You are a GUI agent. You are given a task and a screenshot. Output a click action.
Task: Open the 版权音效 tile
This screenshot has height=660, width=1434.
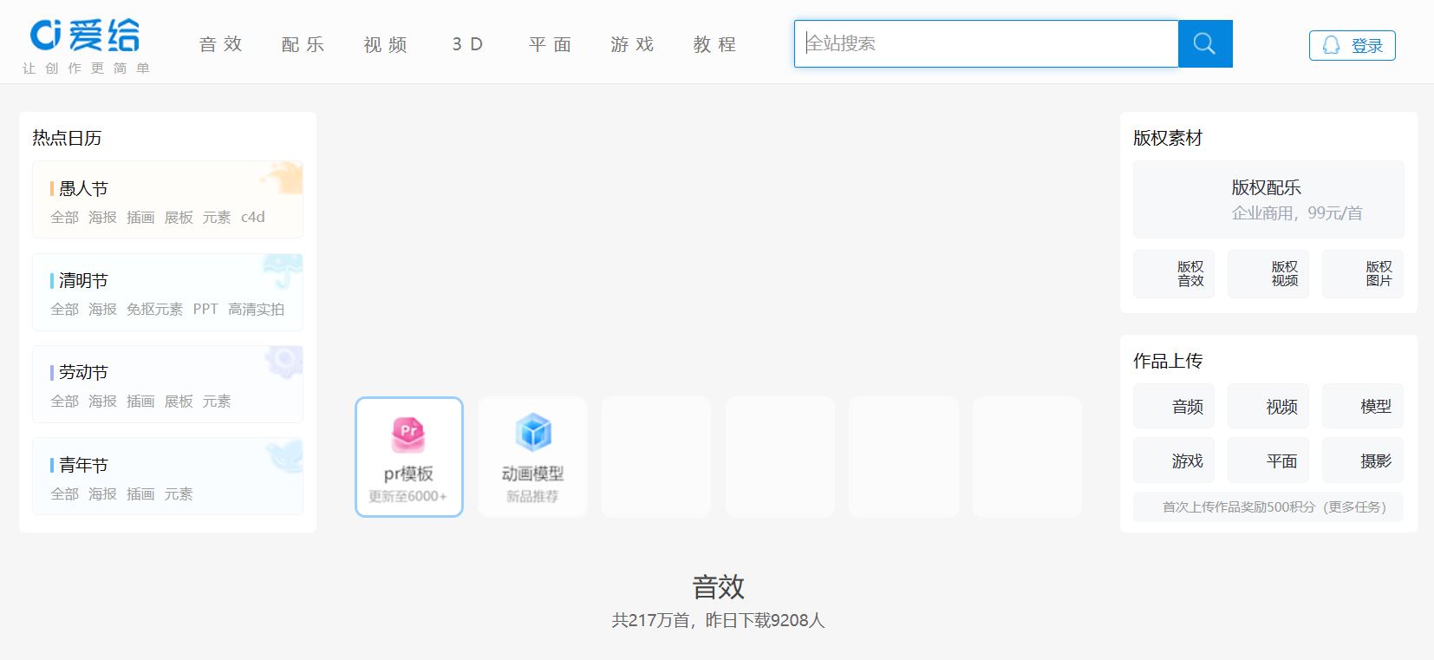click(1174, 274)
